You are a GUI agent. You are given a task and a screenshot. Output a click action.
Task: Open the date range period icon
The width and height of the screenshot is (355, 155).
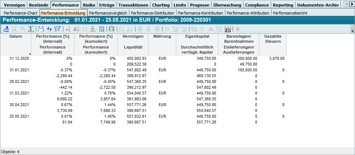point(41,29)
